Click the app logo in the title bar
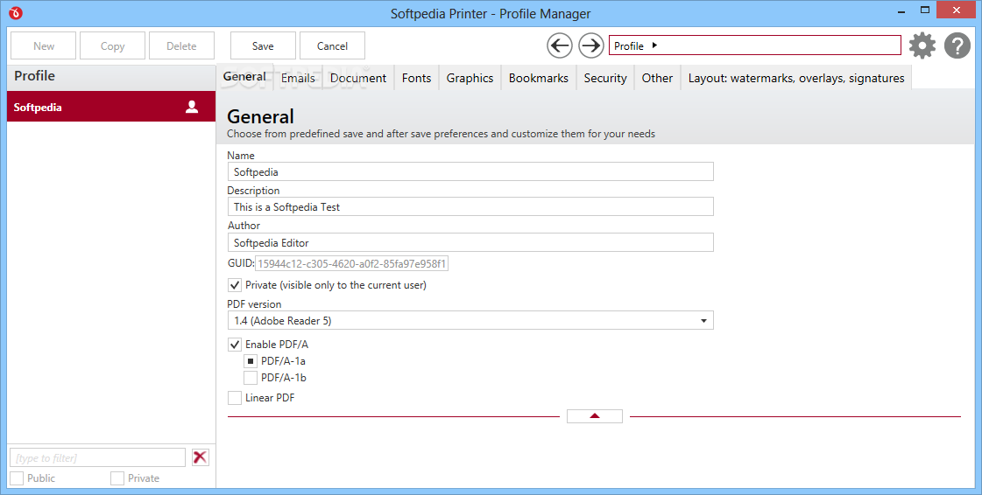The height and width of the screenshot is (495, 982). pos(17,12)
